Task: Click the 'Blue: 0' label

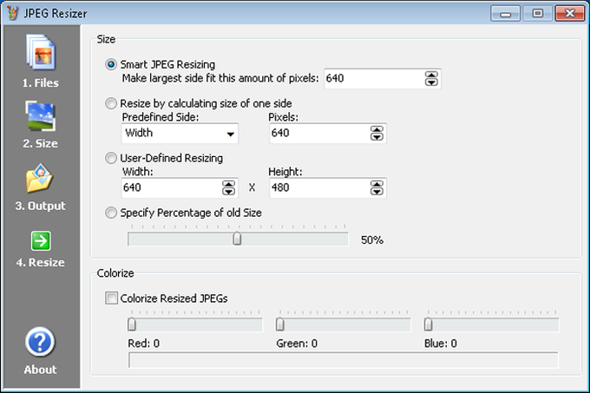Action: pyautogui.click(x=441, y=344)
